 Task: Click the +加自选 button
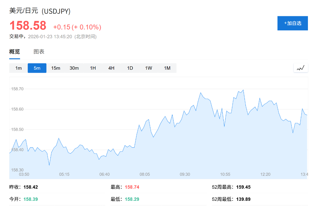pos(292,23)
